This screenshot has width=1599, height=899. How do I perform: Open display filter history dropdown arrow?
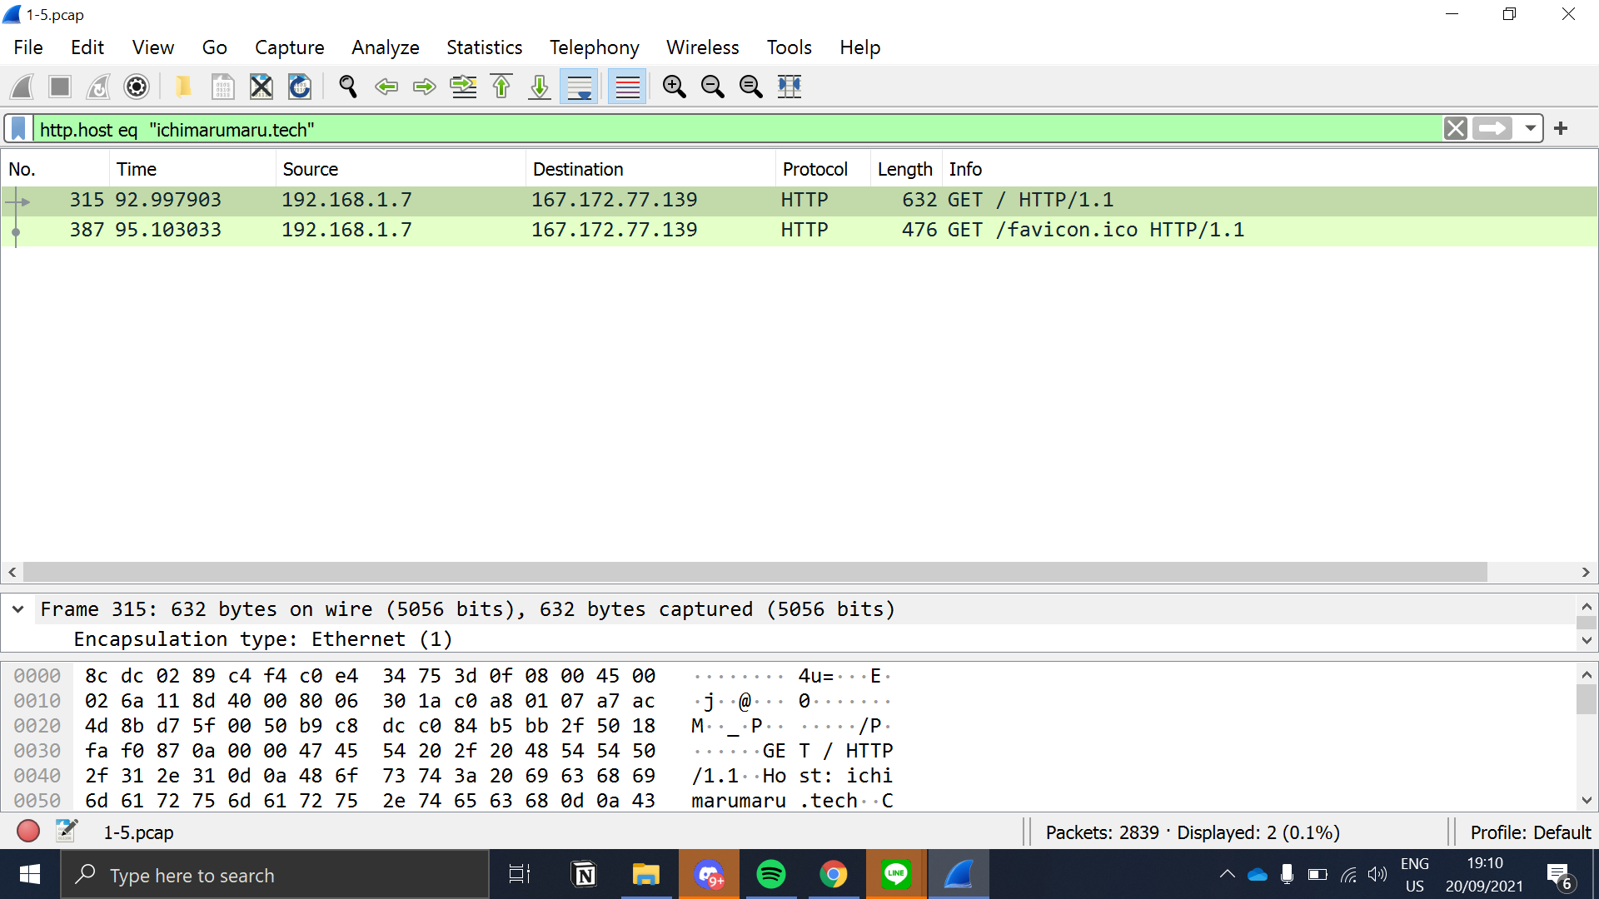point(1530,129)
